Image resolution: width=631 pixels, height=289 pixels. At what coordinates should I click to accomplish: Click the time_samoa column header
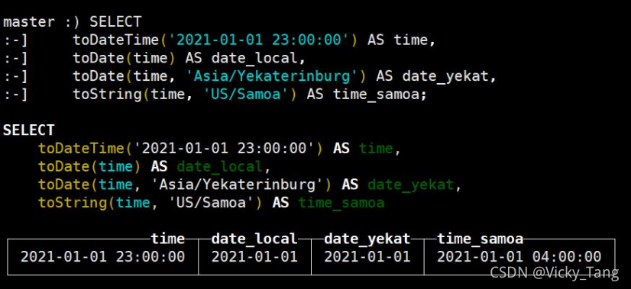tap(480, 239)
